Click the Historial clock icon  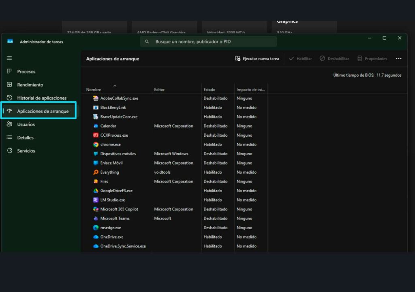point(9,97)
